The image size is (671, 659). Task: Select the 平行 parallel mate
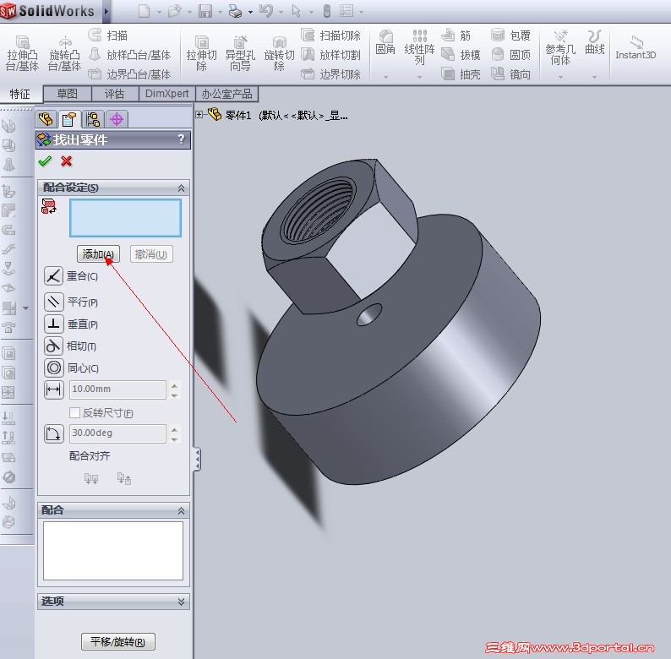pos(53,302)
